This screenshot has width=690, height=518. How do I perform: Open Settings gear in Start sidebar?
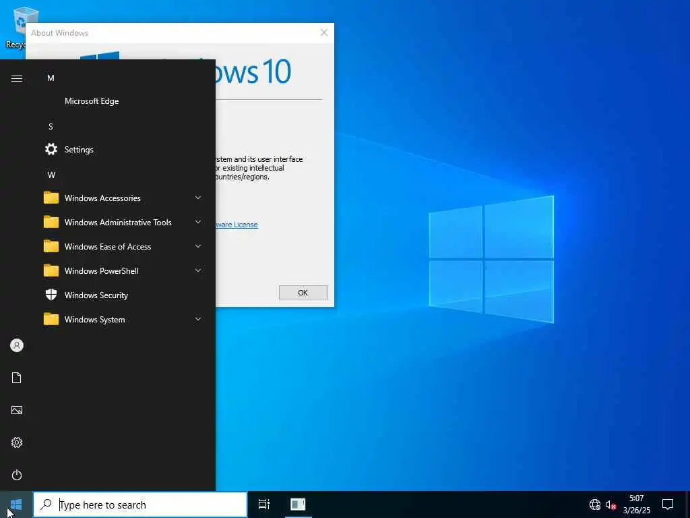tap(17, 442)
